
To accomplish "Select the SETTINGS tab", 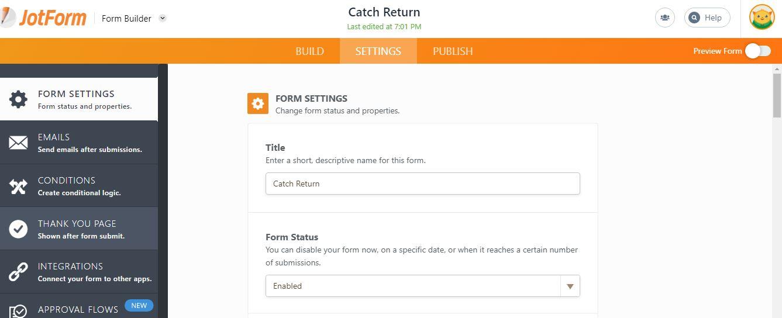I will pyautogui.click(x=378, y=51).
